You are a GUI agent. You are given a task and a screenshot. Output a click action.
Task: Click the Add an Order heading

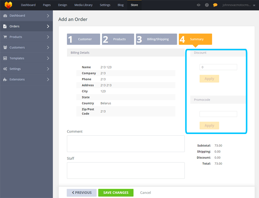coord(73,19)
